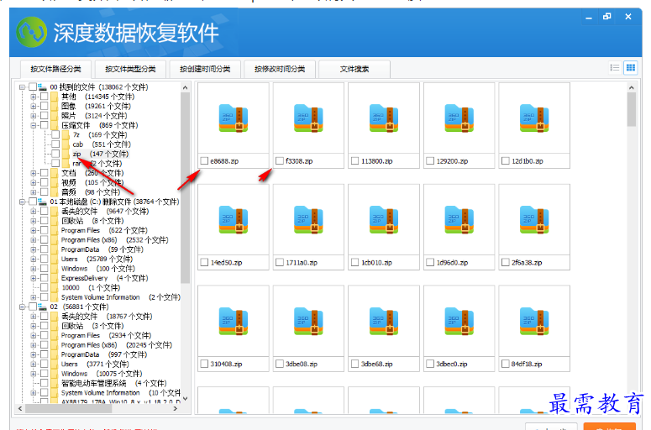Click the 2f6a38.zip archive icon
Screen dimensions: 651x430
point(534,220)
